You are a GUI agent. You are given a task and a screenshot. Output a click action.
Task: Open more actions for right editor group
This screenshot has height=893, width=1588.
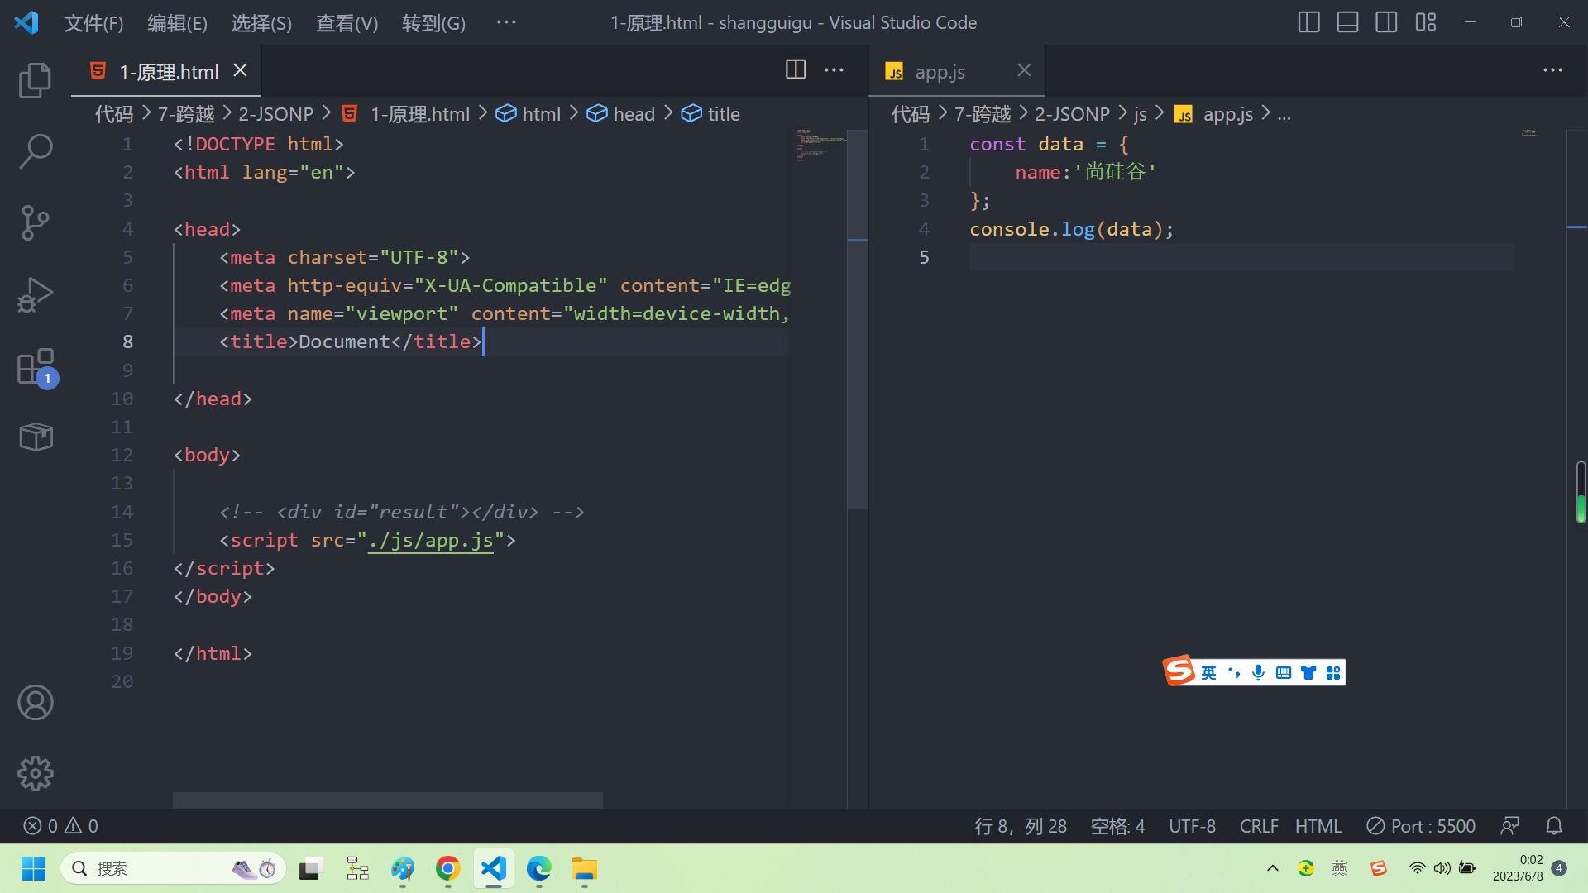1552,70
